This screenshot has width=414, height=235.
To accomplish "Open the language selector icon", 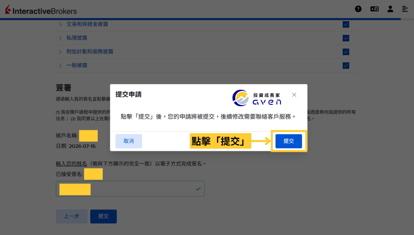I will (x=374, y=9).
